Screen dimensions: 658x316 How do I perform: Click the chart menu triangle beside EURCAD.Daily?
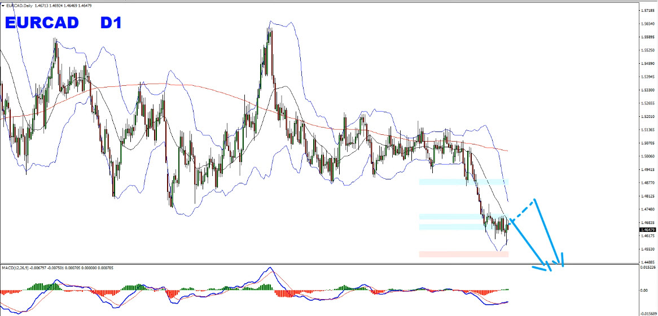pos(3,5)
